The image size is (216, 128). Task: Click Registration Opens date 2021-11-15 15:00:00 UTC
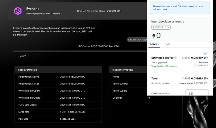coord(73,77)
